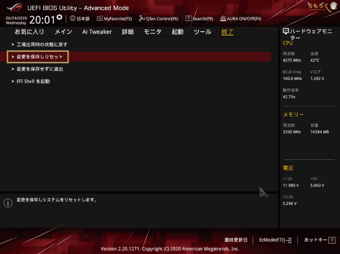Open the ツール tab
340x254 pixels.
(203, 32)
